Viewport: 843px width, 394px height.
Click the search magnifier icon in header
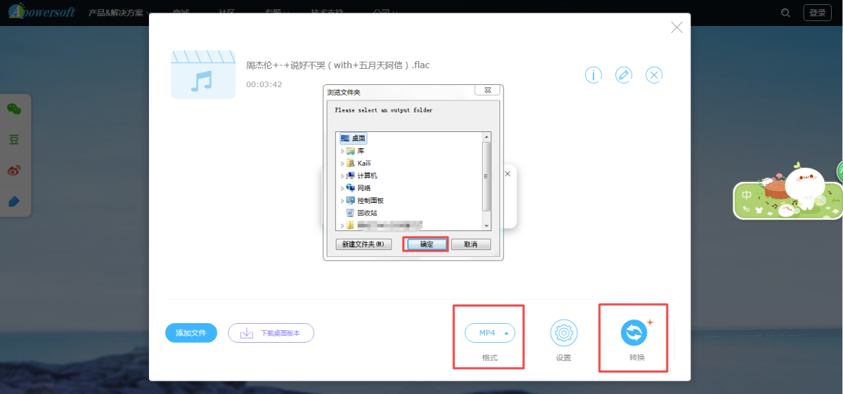786,13
